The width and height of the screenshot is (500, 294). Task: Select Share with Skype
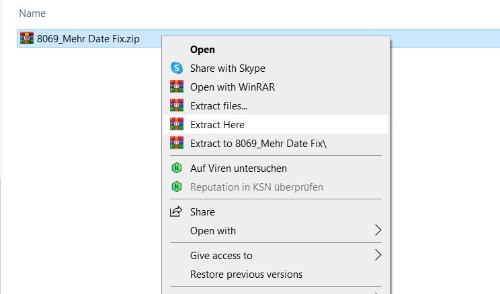(227, 68)
